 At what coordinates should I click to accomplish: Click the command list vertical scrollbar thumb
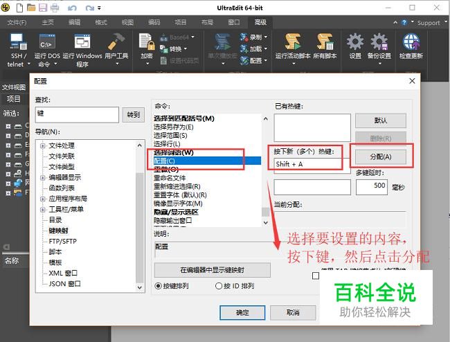pyautogui.click(x=265, y=212)
